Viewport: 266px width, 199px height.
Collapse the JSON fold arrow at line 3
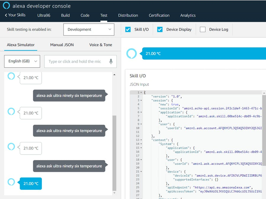pos(141,101)
